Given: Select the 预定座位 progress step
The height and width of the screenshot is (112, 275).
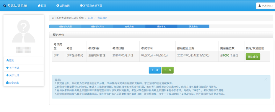Looking at the screenshot, I should [x=193, y=27].
